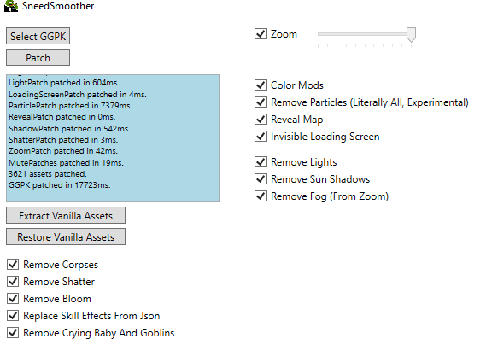Toggle the Color Mods checkbox
The width and height of the screenshot is (492, 362).
click(x=261, y=85)
